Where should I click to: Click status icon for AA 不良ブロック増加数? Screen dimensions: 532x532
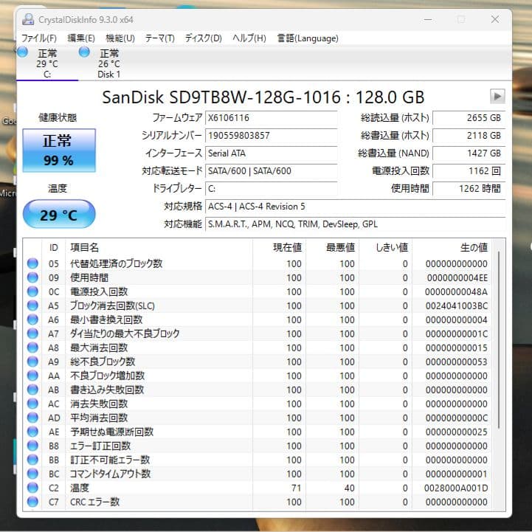[x=32, y=376]
